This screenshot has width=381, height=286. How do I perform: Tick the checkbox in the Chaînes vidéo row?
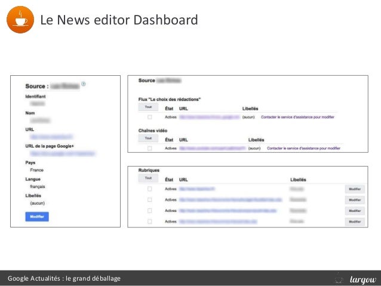150,148
